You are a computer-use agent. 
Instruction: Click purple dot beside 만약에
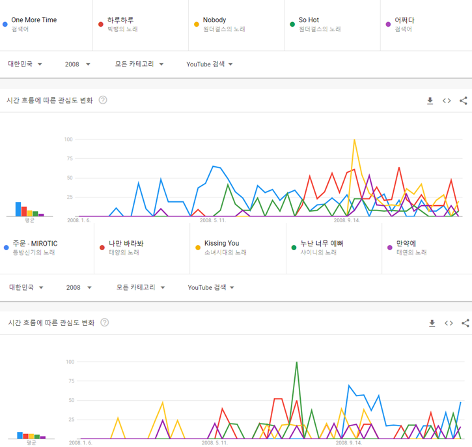pos(390,248)
